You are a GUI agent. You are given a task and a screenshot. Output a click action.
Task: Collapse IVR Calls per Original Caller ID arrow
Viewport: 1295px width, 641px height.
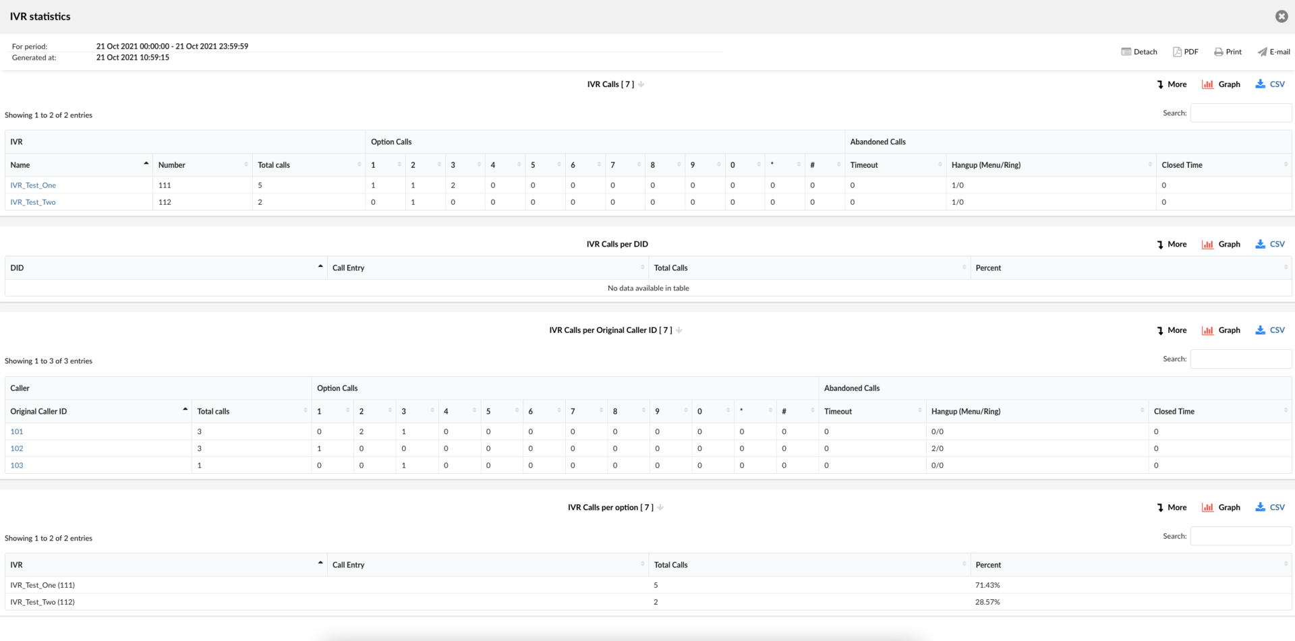click(679, 330)
